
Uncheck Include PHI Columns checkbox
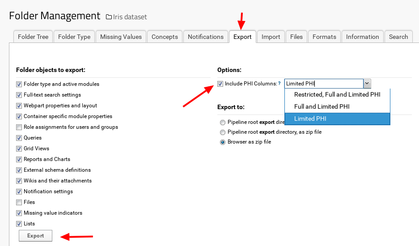tap(220, 84)
